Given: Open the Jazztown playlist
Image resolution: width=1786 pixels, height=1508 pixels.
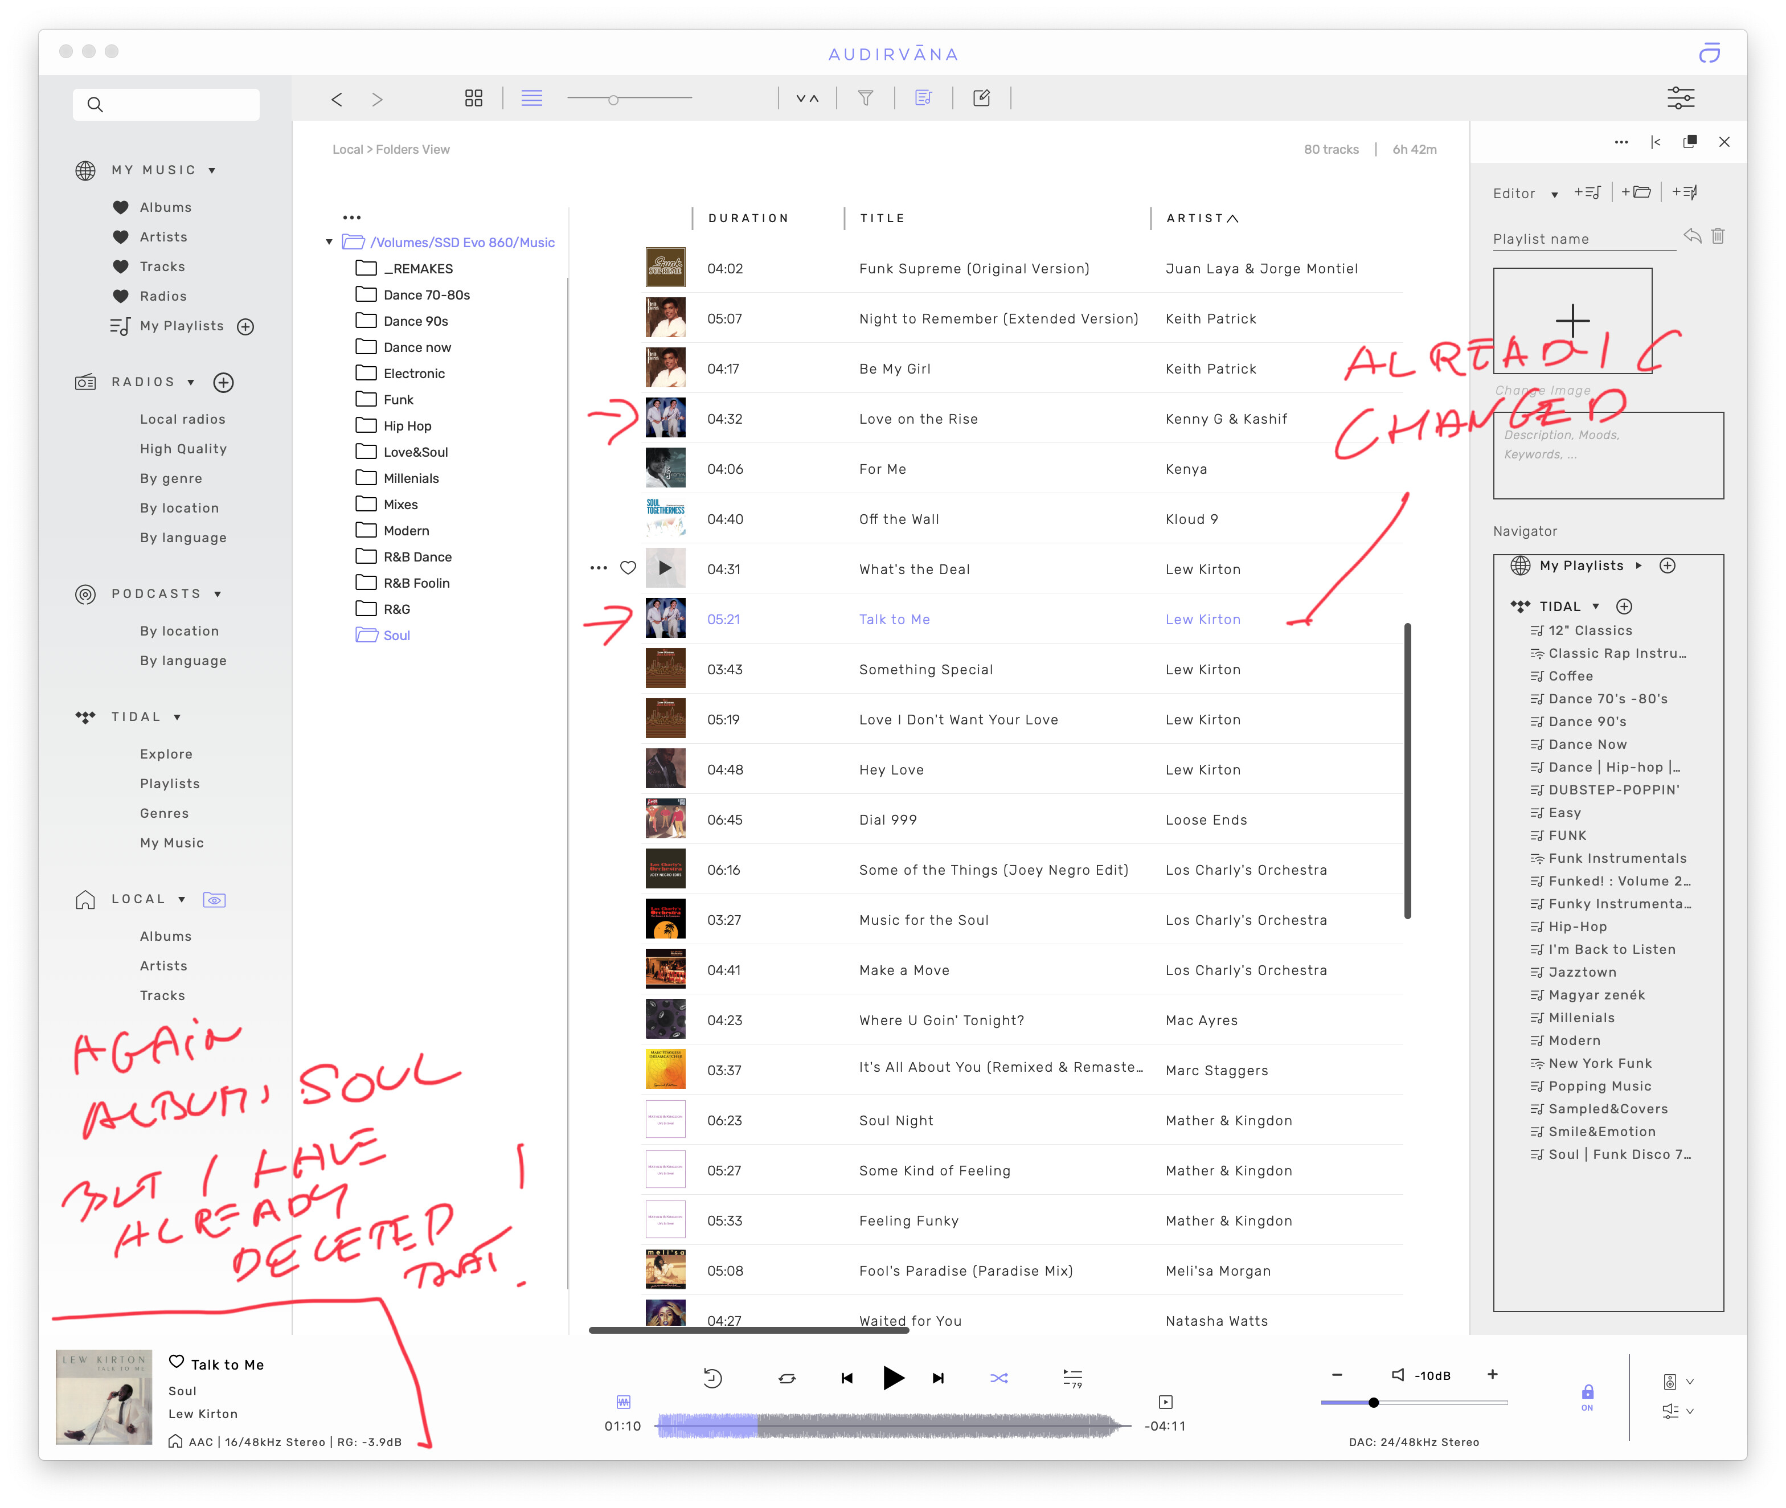Looking at the screenshot, I should (x=1582, y=972).
